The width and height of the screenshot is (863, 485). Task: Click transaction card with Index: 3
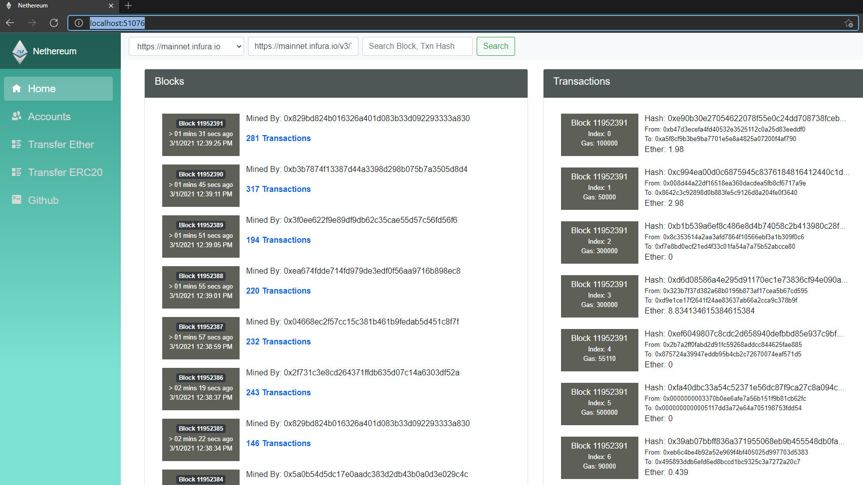coord(599,296)
